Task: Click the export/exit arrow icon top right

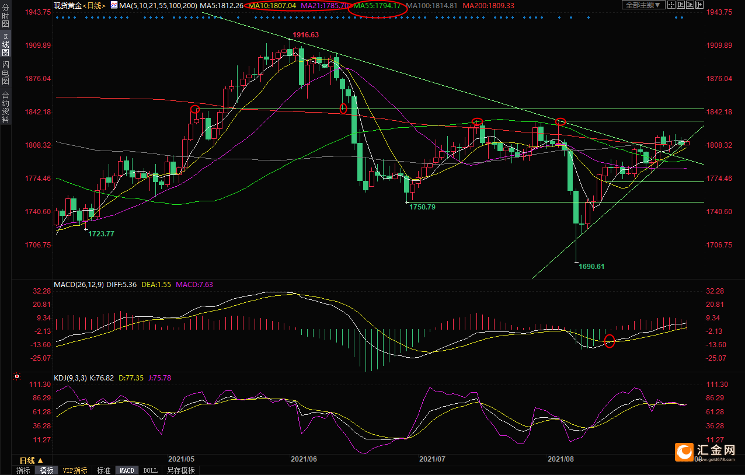Action: tap(699, 5)
